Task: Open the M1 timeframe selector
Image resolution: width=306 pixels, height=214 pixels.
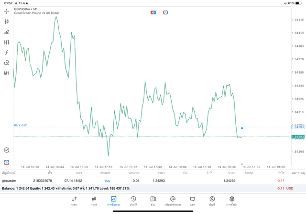Action: (7, 73)
